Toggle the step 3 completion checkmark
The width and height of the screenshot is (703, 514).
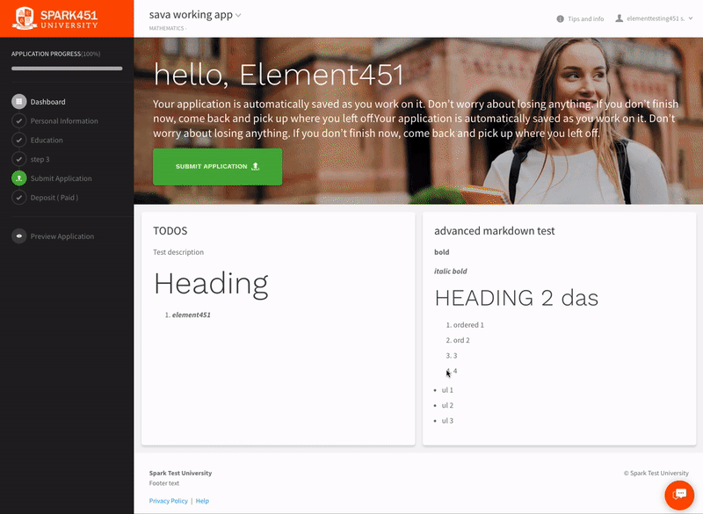(19, 159)
